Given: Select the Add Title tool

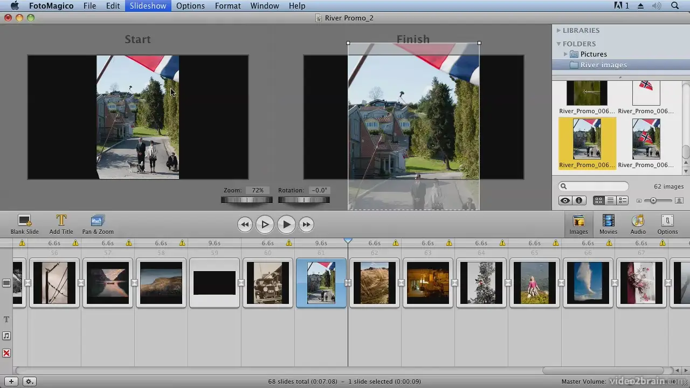Looking at the screenshot, I should point(61,224).
